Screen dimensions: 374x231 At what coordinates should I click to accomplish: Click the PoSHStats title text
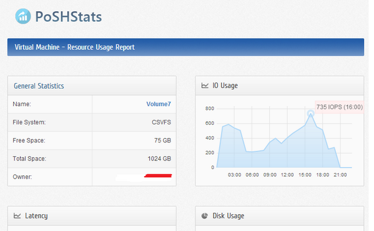69,17
